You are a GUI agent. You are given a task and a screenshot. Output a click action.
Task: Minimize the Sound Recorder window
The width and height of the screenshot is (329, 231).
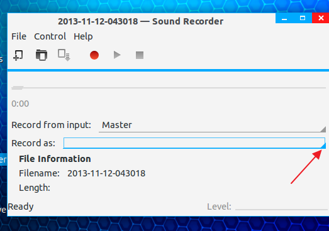point(284,18)
